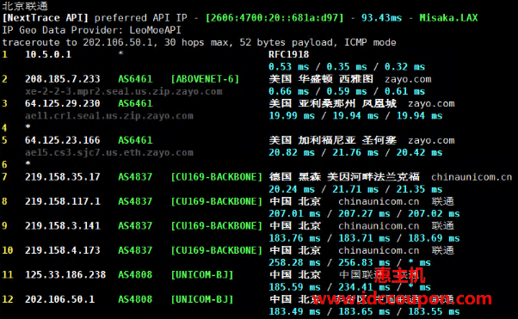Select hop 8 IP 219.158.117.1
This screenshot has height=319, width=518.
pyautogui.click(x=63, y=201)
